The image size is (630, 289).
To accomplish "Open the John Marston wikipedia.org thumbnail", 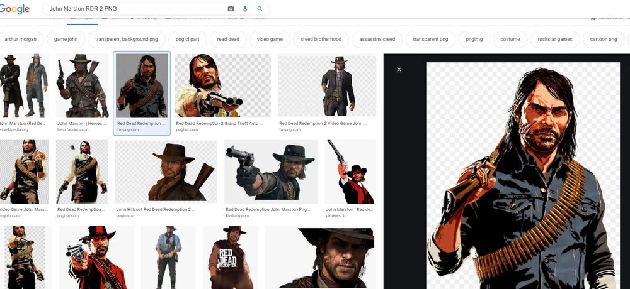I will coord(24,86).
